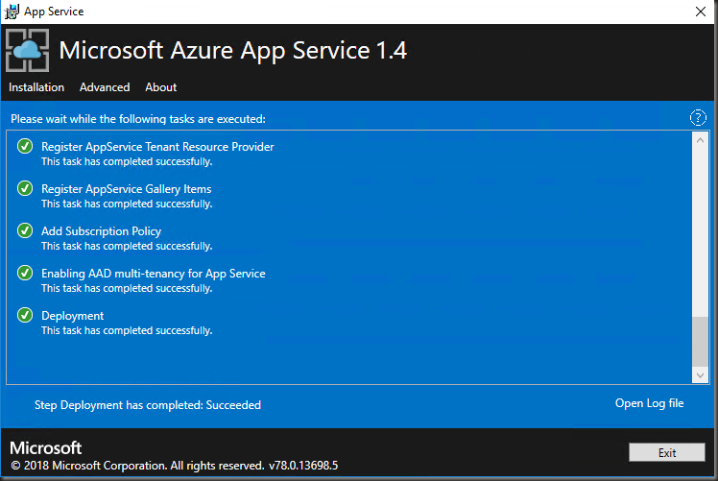Click green checkmark beside Deployment task
Screen dimensions: 718x481
25,316
